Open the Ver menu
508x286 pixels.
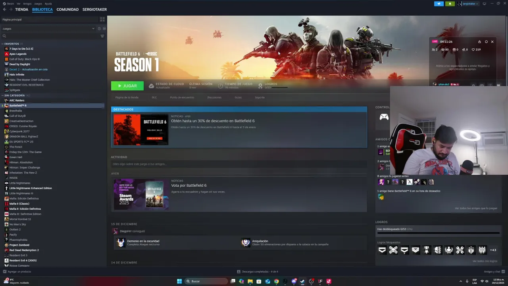pos(19,4)
